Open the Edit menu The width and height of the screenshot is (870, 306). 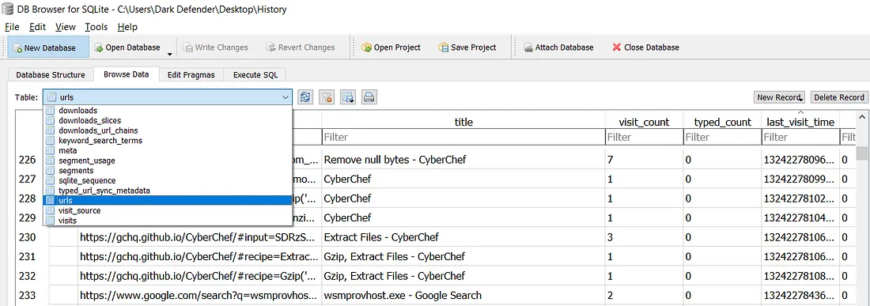point(38,27)
